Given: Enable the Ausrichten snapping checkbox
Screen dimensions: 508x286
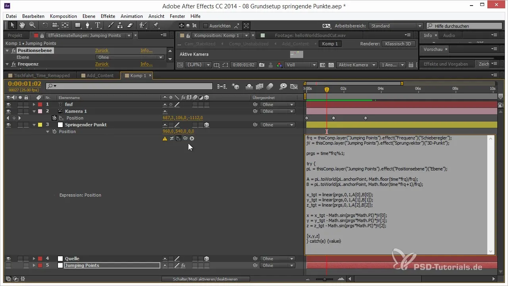Looking at the screenshot, I should (x=206, y=26).
